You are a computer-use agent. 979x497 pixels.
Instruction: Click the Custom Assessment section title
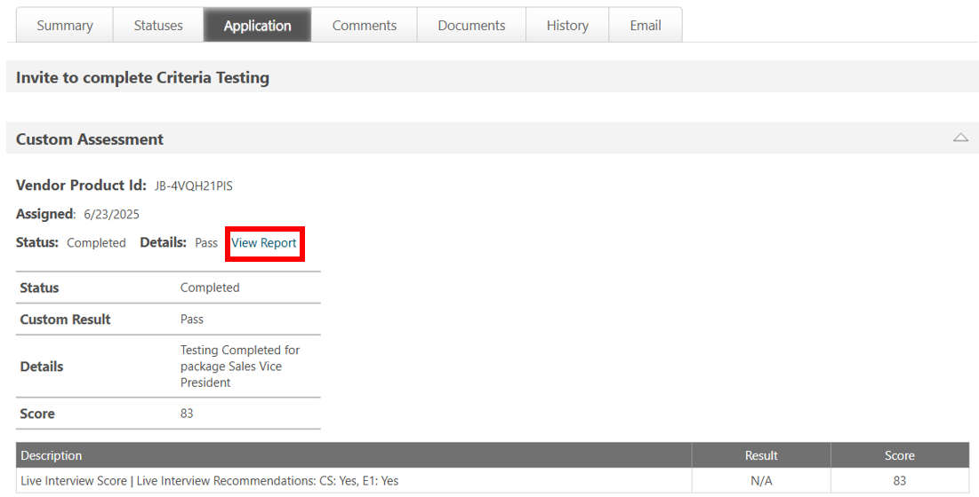click(89, 138)
